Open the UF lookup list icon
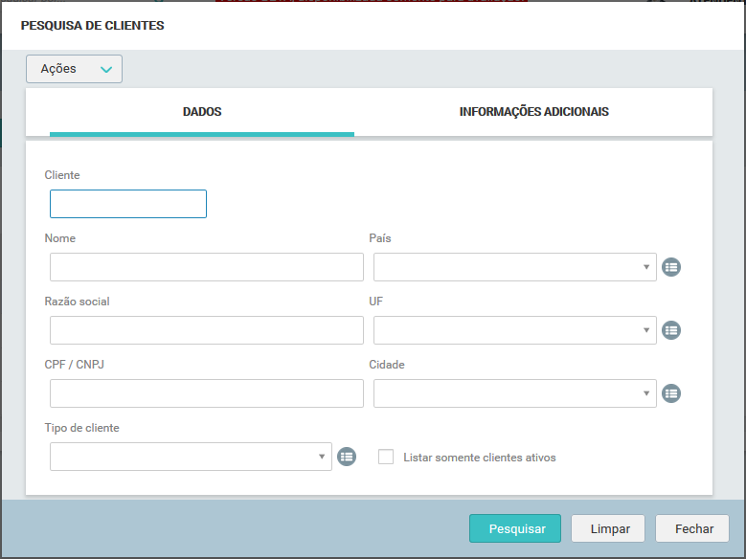746x559 pixels. pos(671,330)
